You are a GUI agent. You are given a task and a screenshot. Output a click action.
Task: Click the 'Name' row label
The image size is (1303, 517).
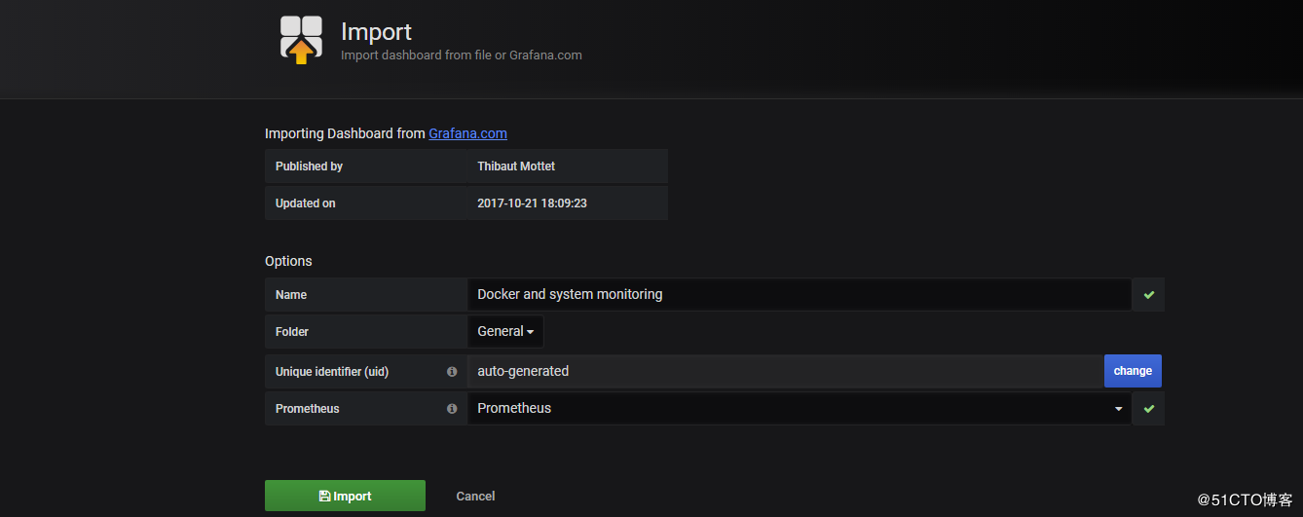pos(291,295)
